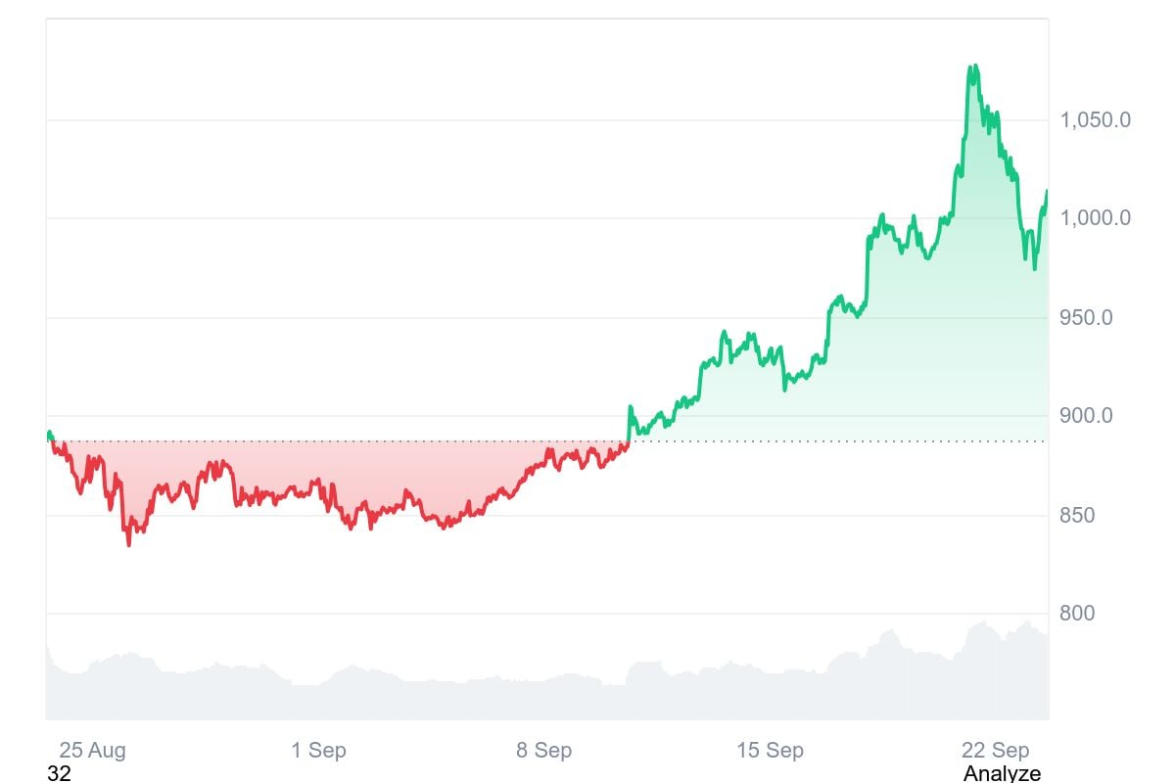
Task: Click the lowest dip of the red line
Action: pos(128,543)
